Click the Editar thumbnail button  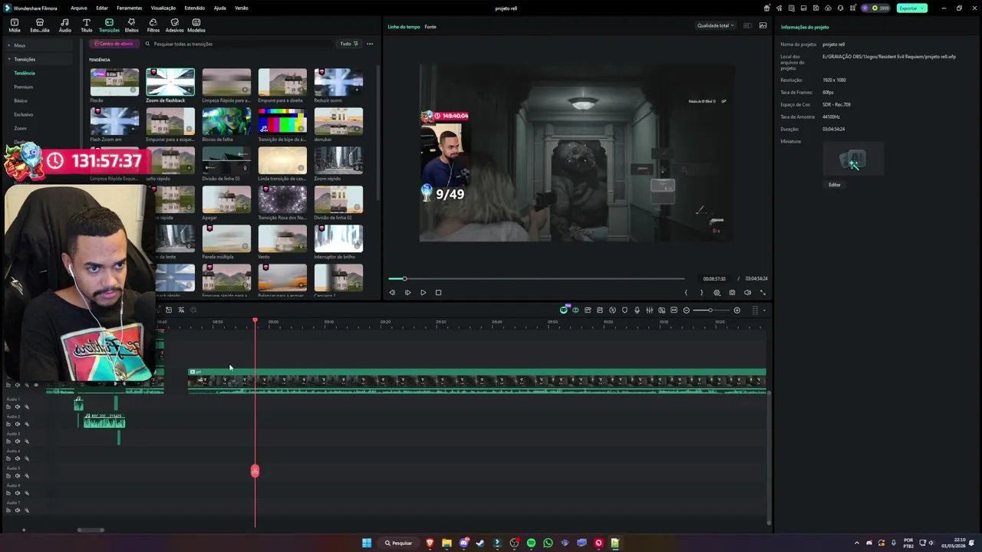click(835, 185)
